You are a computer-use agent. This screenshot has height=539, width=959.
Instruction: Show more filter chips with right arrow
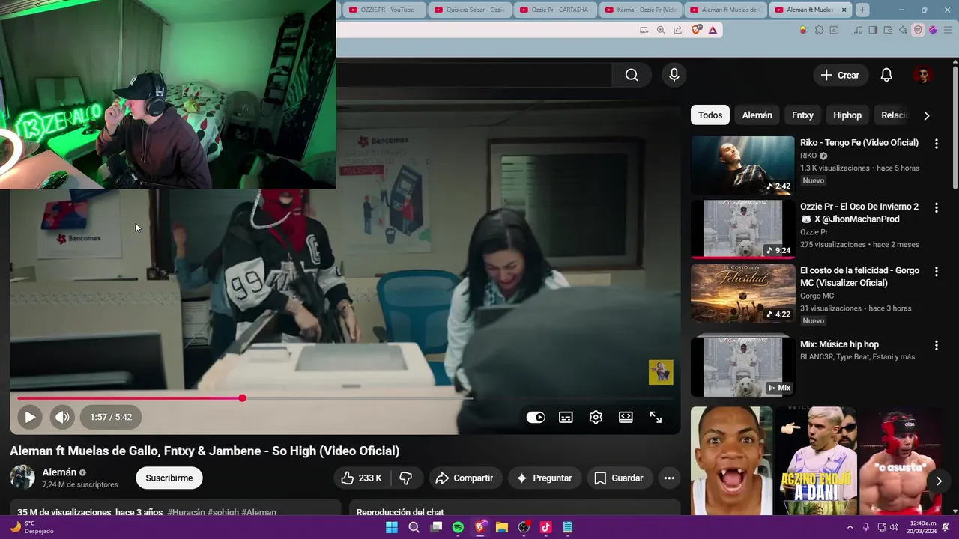click(927, 115)
